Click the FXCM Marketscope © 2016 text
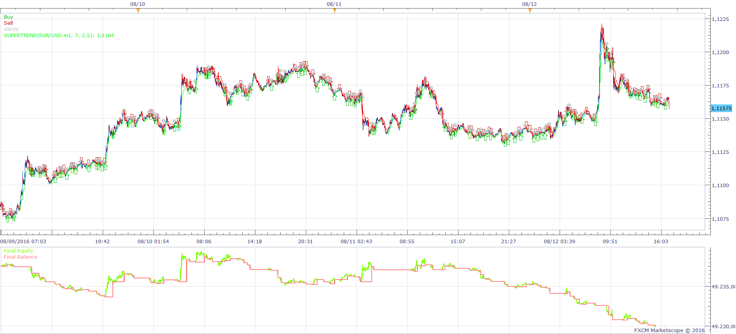The width and height of the screenshot is (736, 334). coord(669,330)
